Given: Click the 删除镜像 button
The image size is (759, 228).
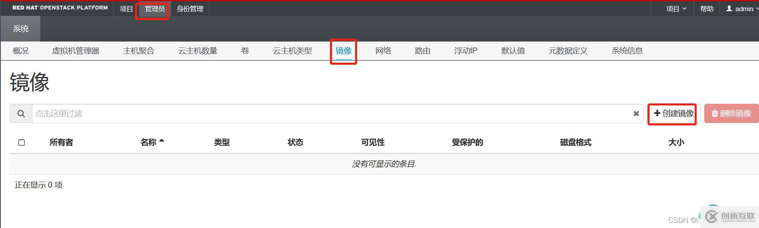Looking at the screenshot, I should click(731, 114).
